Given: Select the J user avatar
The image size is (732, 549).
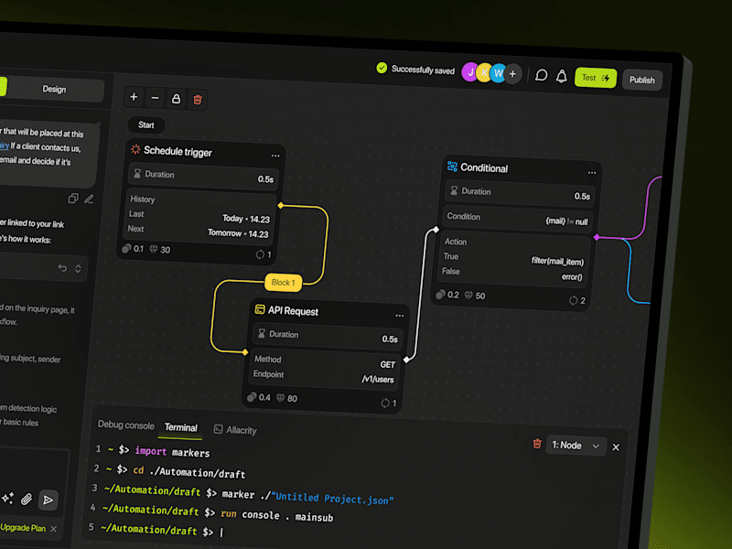Looking at the screenshot, I should (470, 72).
